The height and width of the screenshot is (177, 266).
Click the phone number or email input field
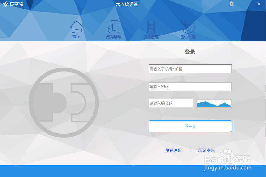point(190,68)
